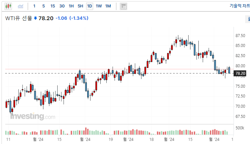Image resolution: width=250 pixels, height=144 pixels.
Task: Click the 75.00 price axis label
Action: click(240, 86)
